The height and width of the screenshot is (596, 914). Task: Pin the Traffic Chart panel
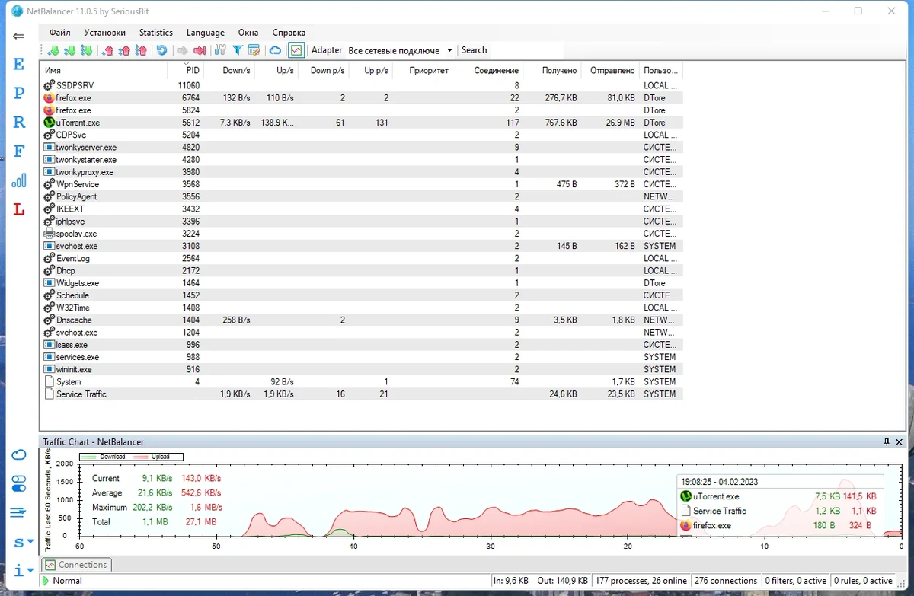887,441
